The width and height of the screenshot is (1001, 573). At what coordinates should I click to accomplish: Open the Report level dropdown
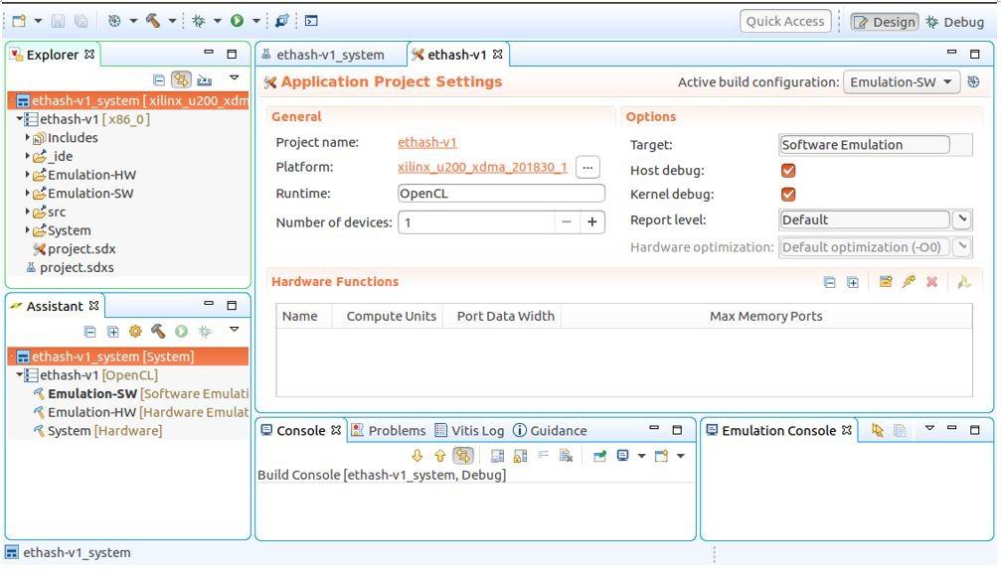coord(962,219)
